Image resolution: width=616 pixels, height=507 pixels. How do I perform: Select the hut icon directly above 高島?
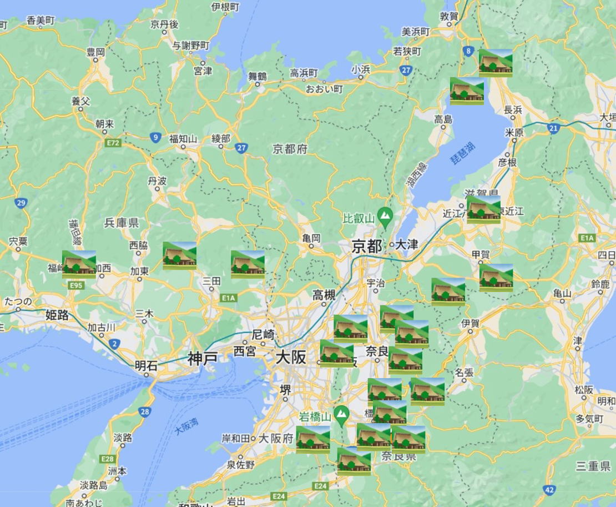(467, 91)
